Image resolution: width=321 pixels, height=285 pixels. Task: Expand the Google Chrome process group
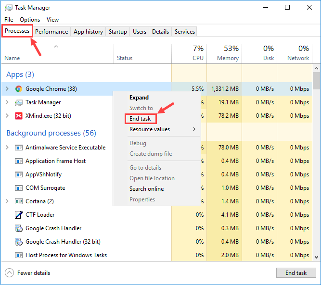(x=7, y=89)
